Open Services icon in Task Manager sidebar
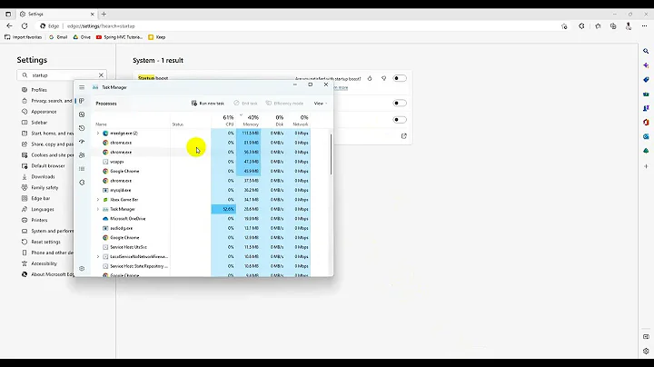This screenshot has height=367, width=654. (82, 183)
